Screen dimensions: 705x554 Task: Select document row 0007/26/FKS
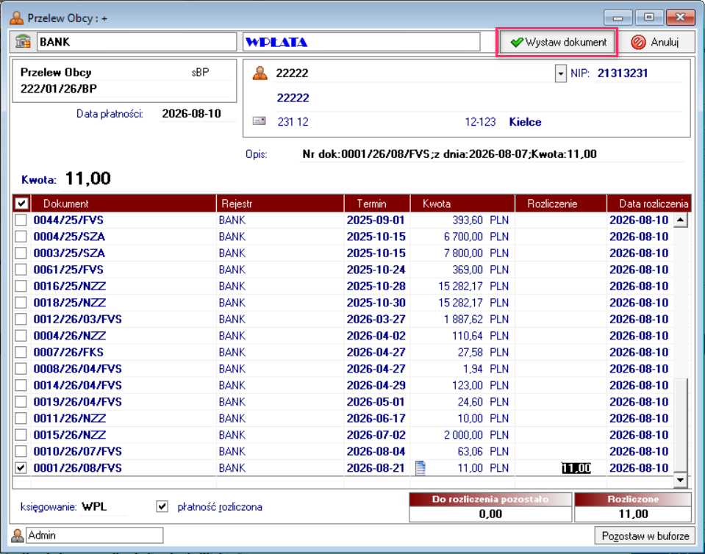coord(344,352)
